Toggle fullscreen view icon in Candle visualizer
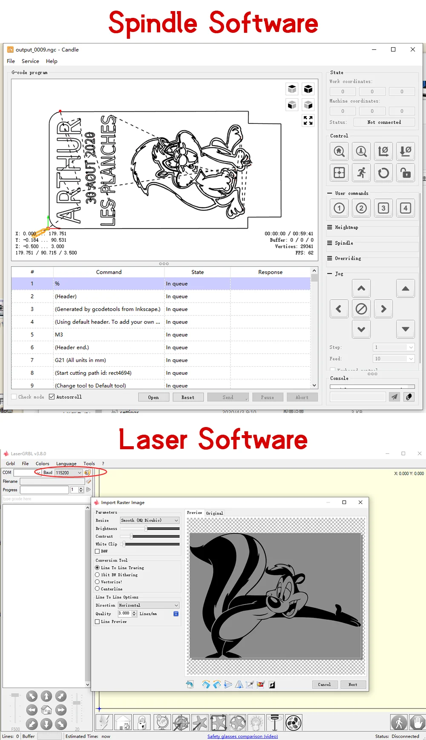 pyautogui.click(x=308, y=120)
